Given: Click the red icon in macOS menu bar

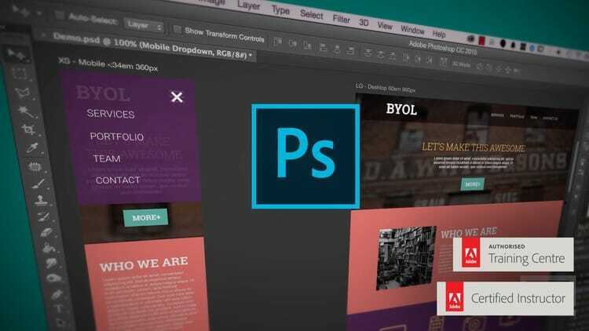Looking at the screenshot, I should coord(481,41).
